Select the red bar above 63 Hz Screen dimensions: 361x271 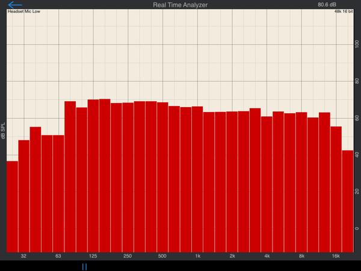pos(58,194)
